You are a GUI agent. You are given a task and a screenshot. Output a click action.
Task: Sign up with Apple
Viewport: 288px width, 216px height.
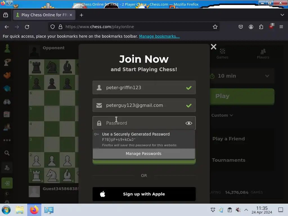pos(144,194)
